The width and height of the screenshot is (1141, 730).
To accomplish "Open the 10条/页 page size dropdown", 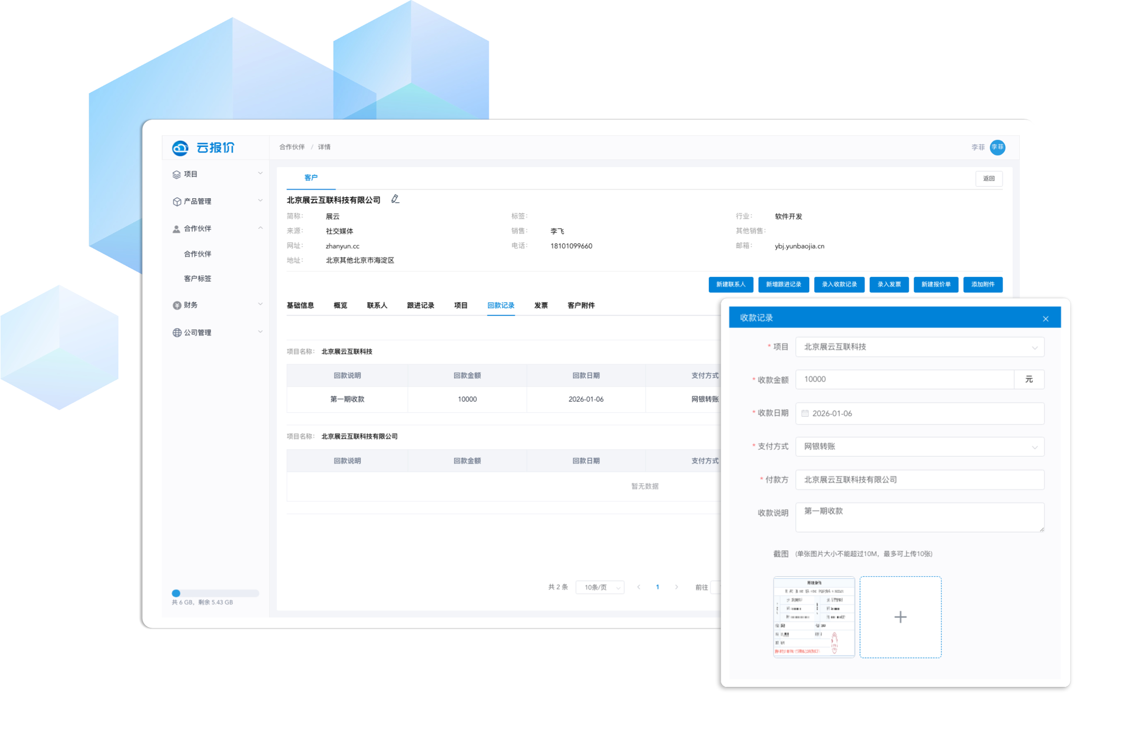I will coord(600,587).
